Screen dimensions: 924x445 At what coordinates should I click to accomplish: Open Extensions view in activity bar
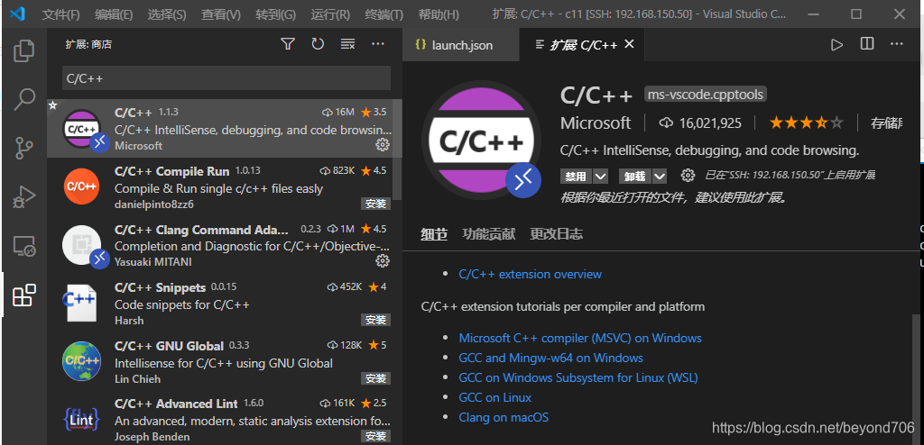pos(24,295)
